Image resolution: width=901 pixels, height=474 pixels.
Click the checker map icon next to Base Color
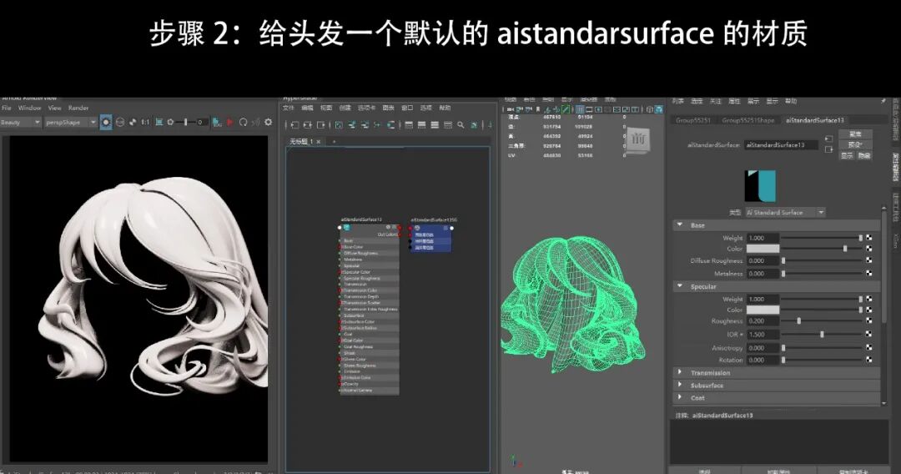[x=868, y=249]
